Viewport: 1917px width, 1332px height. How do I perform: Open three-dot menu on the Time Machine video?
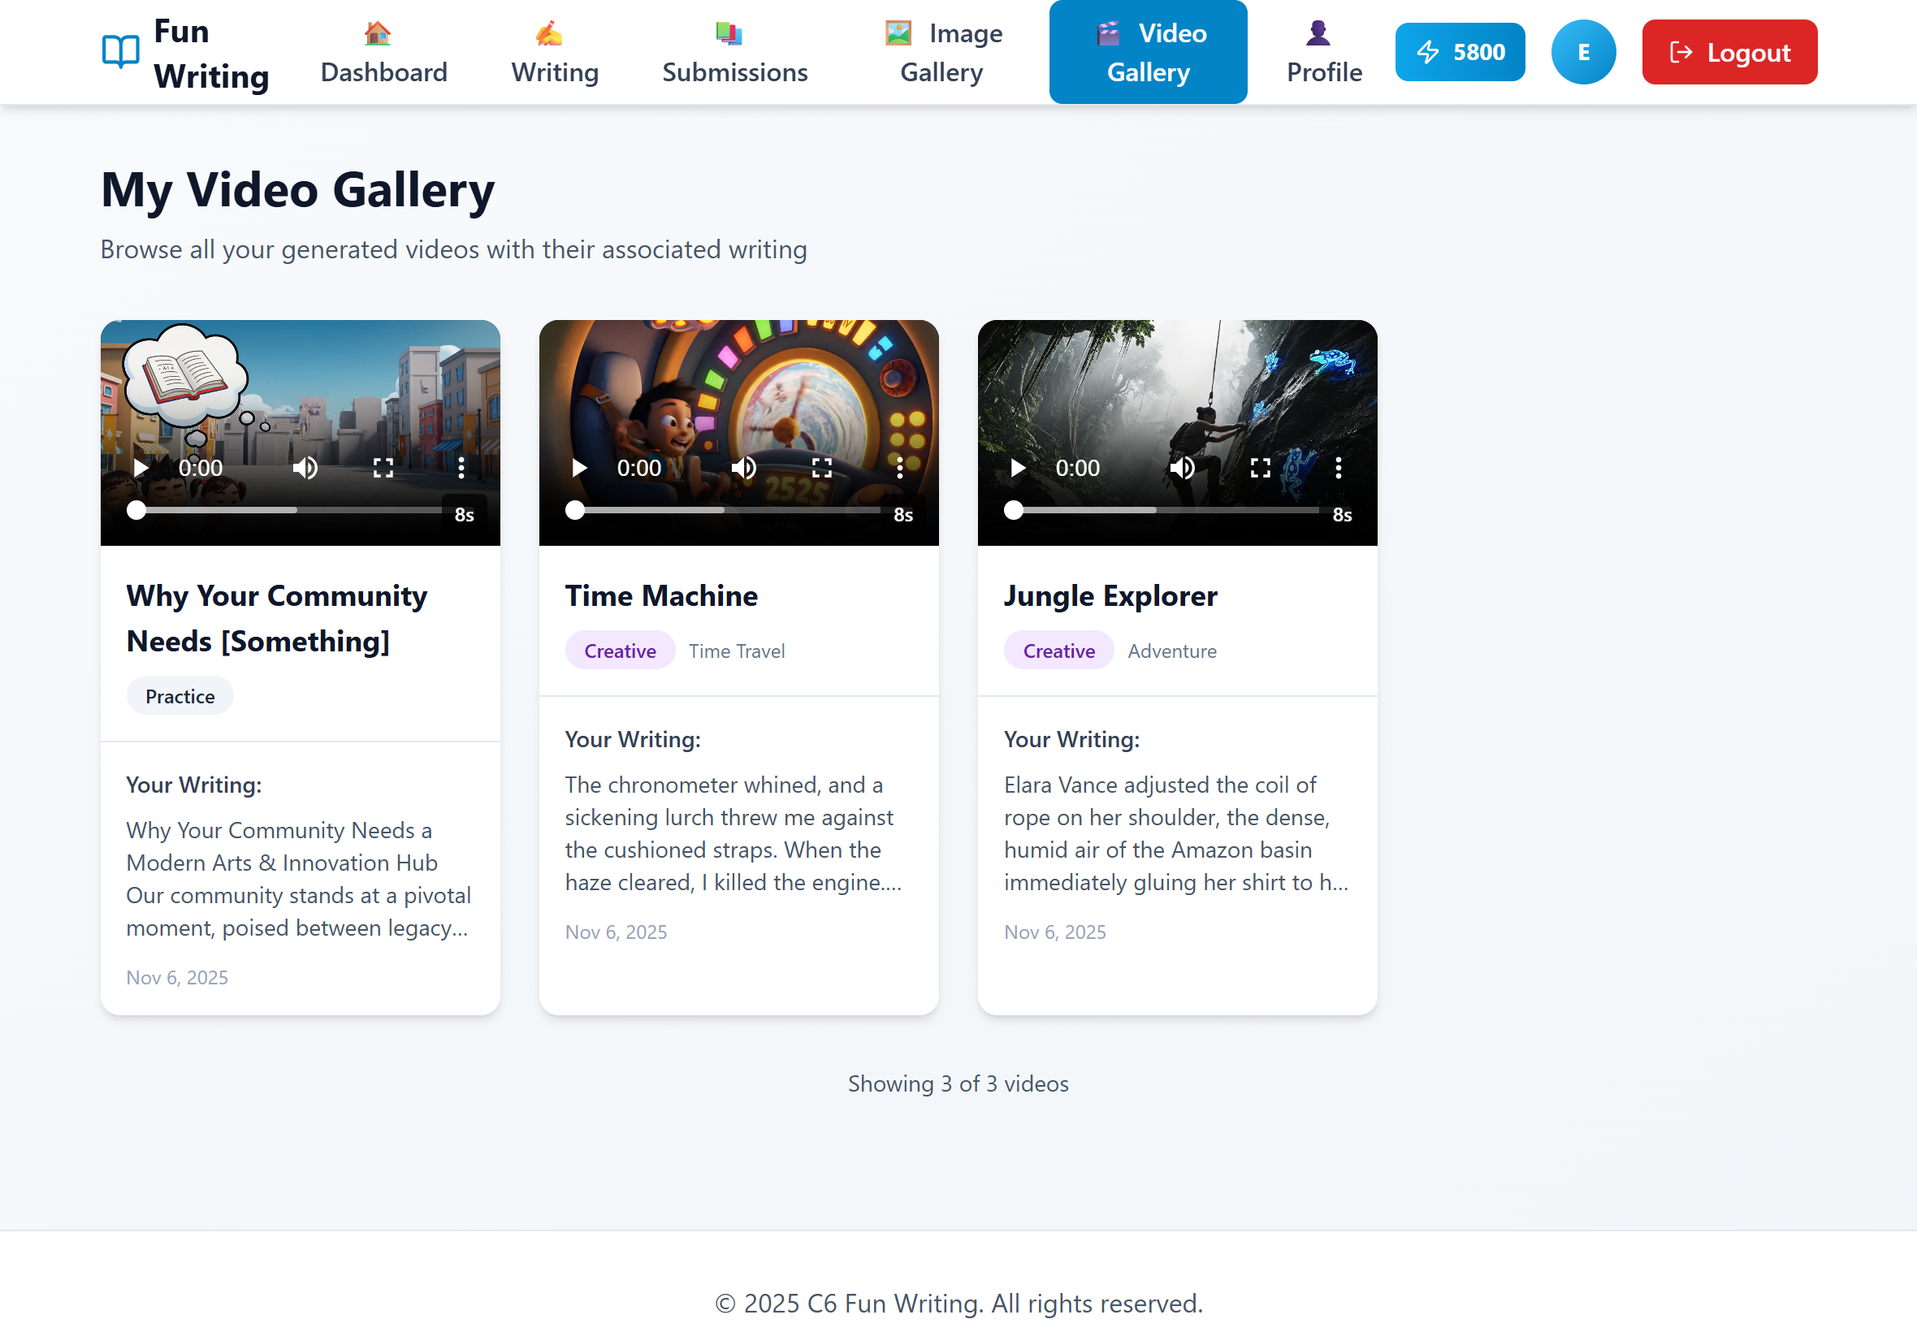900,468
